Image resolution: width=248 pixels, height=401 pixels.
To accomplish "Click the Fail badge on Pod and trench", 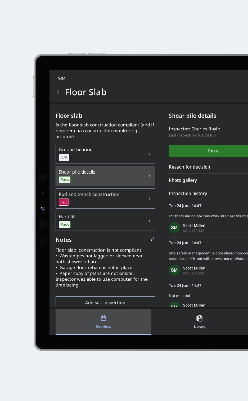I will pos(64,202).
